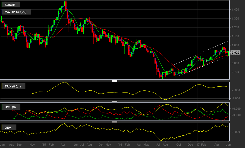The width and height of the screenshot is (245, 148).
Task: Click the yellow color marker beside TRIX
Action: pos(2,86)
